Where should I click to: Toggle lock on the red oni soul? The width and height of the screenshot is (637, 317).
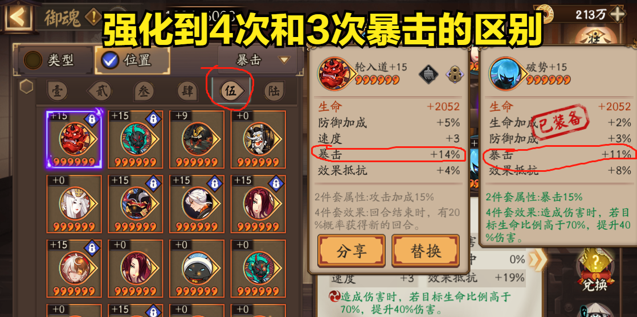pos(92,119)
